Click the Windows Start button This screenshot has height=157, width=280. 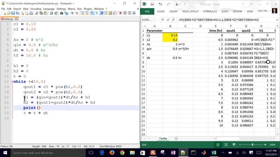5,153
